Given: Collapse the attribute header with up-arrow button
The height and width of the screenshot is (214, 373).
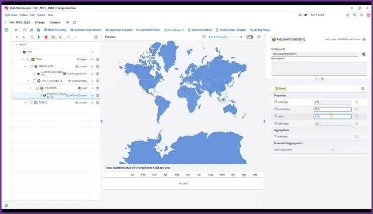Looking at the screenshot, I should coord(316,79).
